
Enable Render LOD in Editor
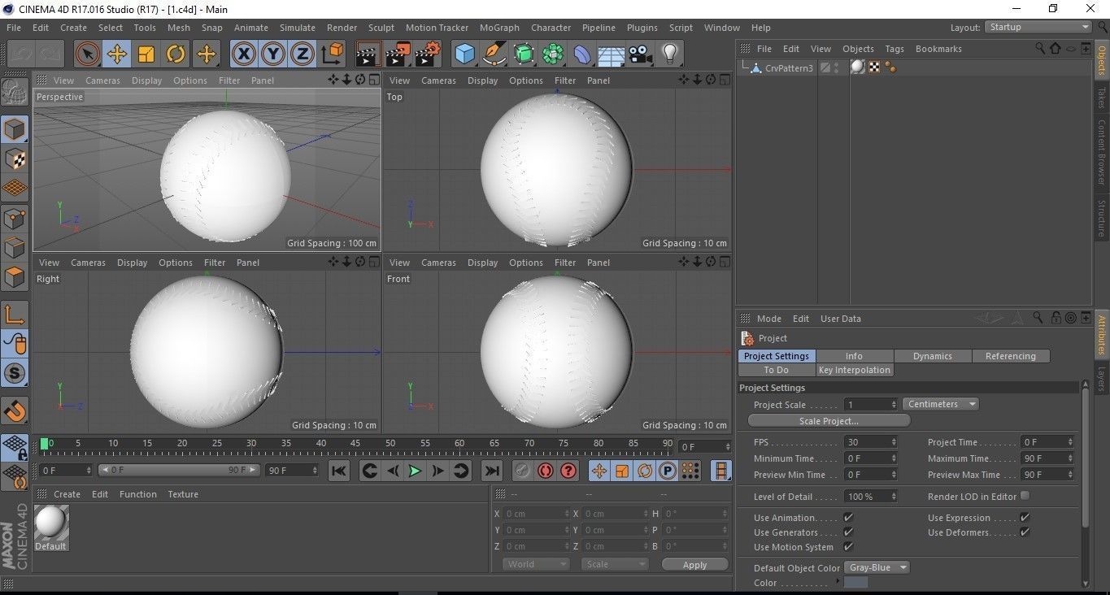click(1025, 495)
